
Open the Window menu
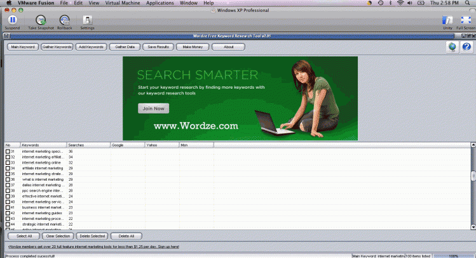coord(189,3)
